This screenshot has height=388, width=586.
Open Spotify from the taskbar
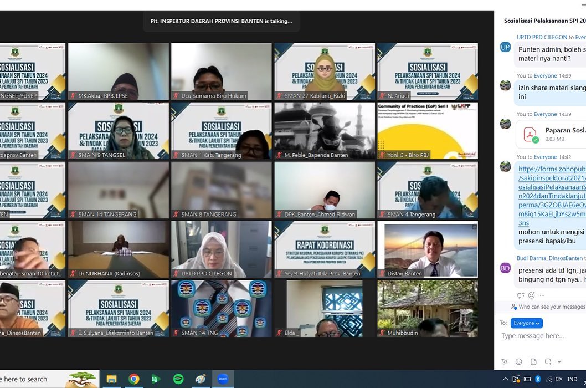point(178,379)
